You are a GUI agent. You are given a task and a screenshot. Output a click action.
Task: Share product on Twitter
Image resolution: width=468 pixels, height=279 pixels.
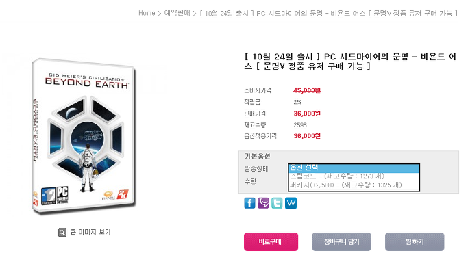[x=277, y=203]
